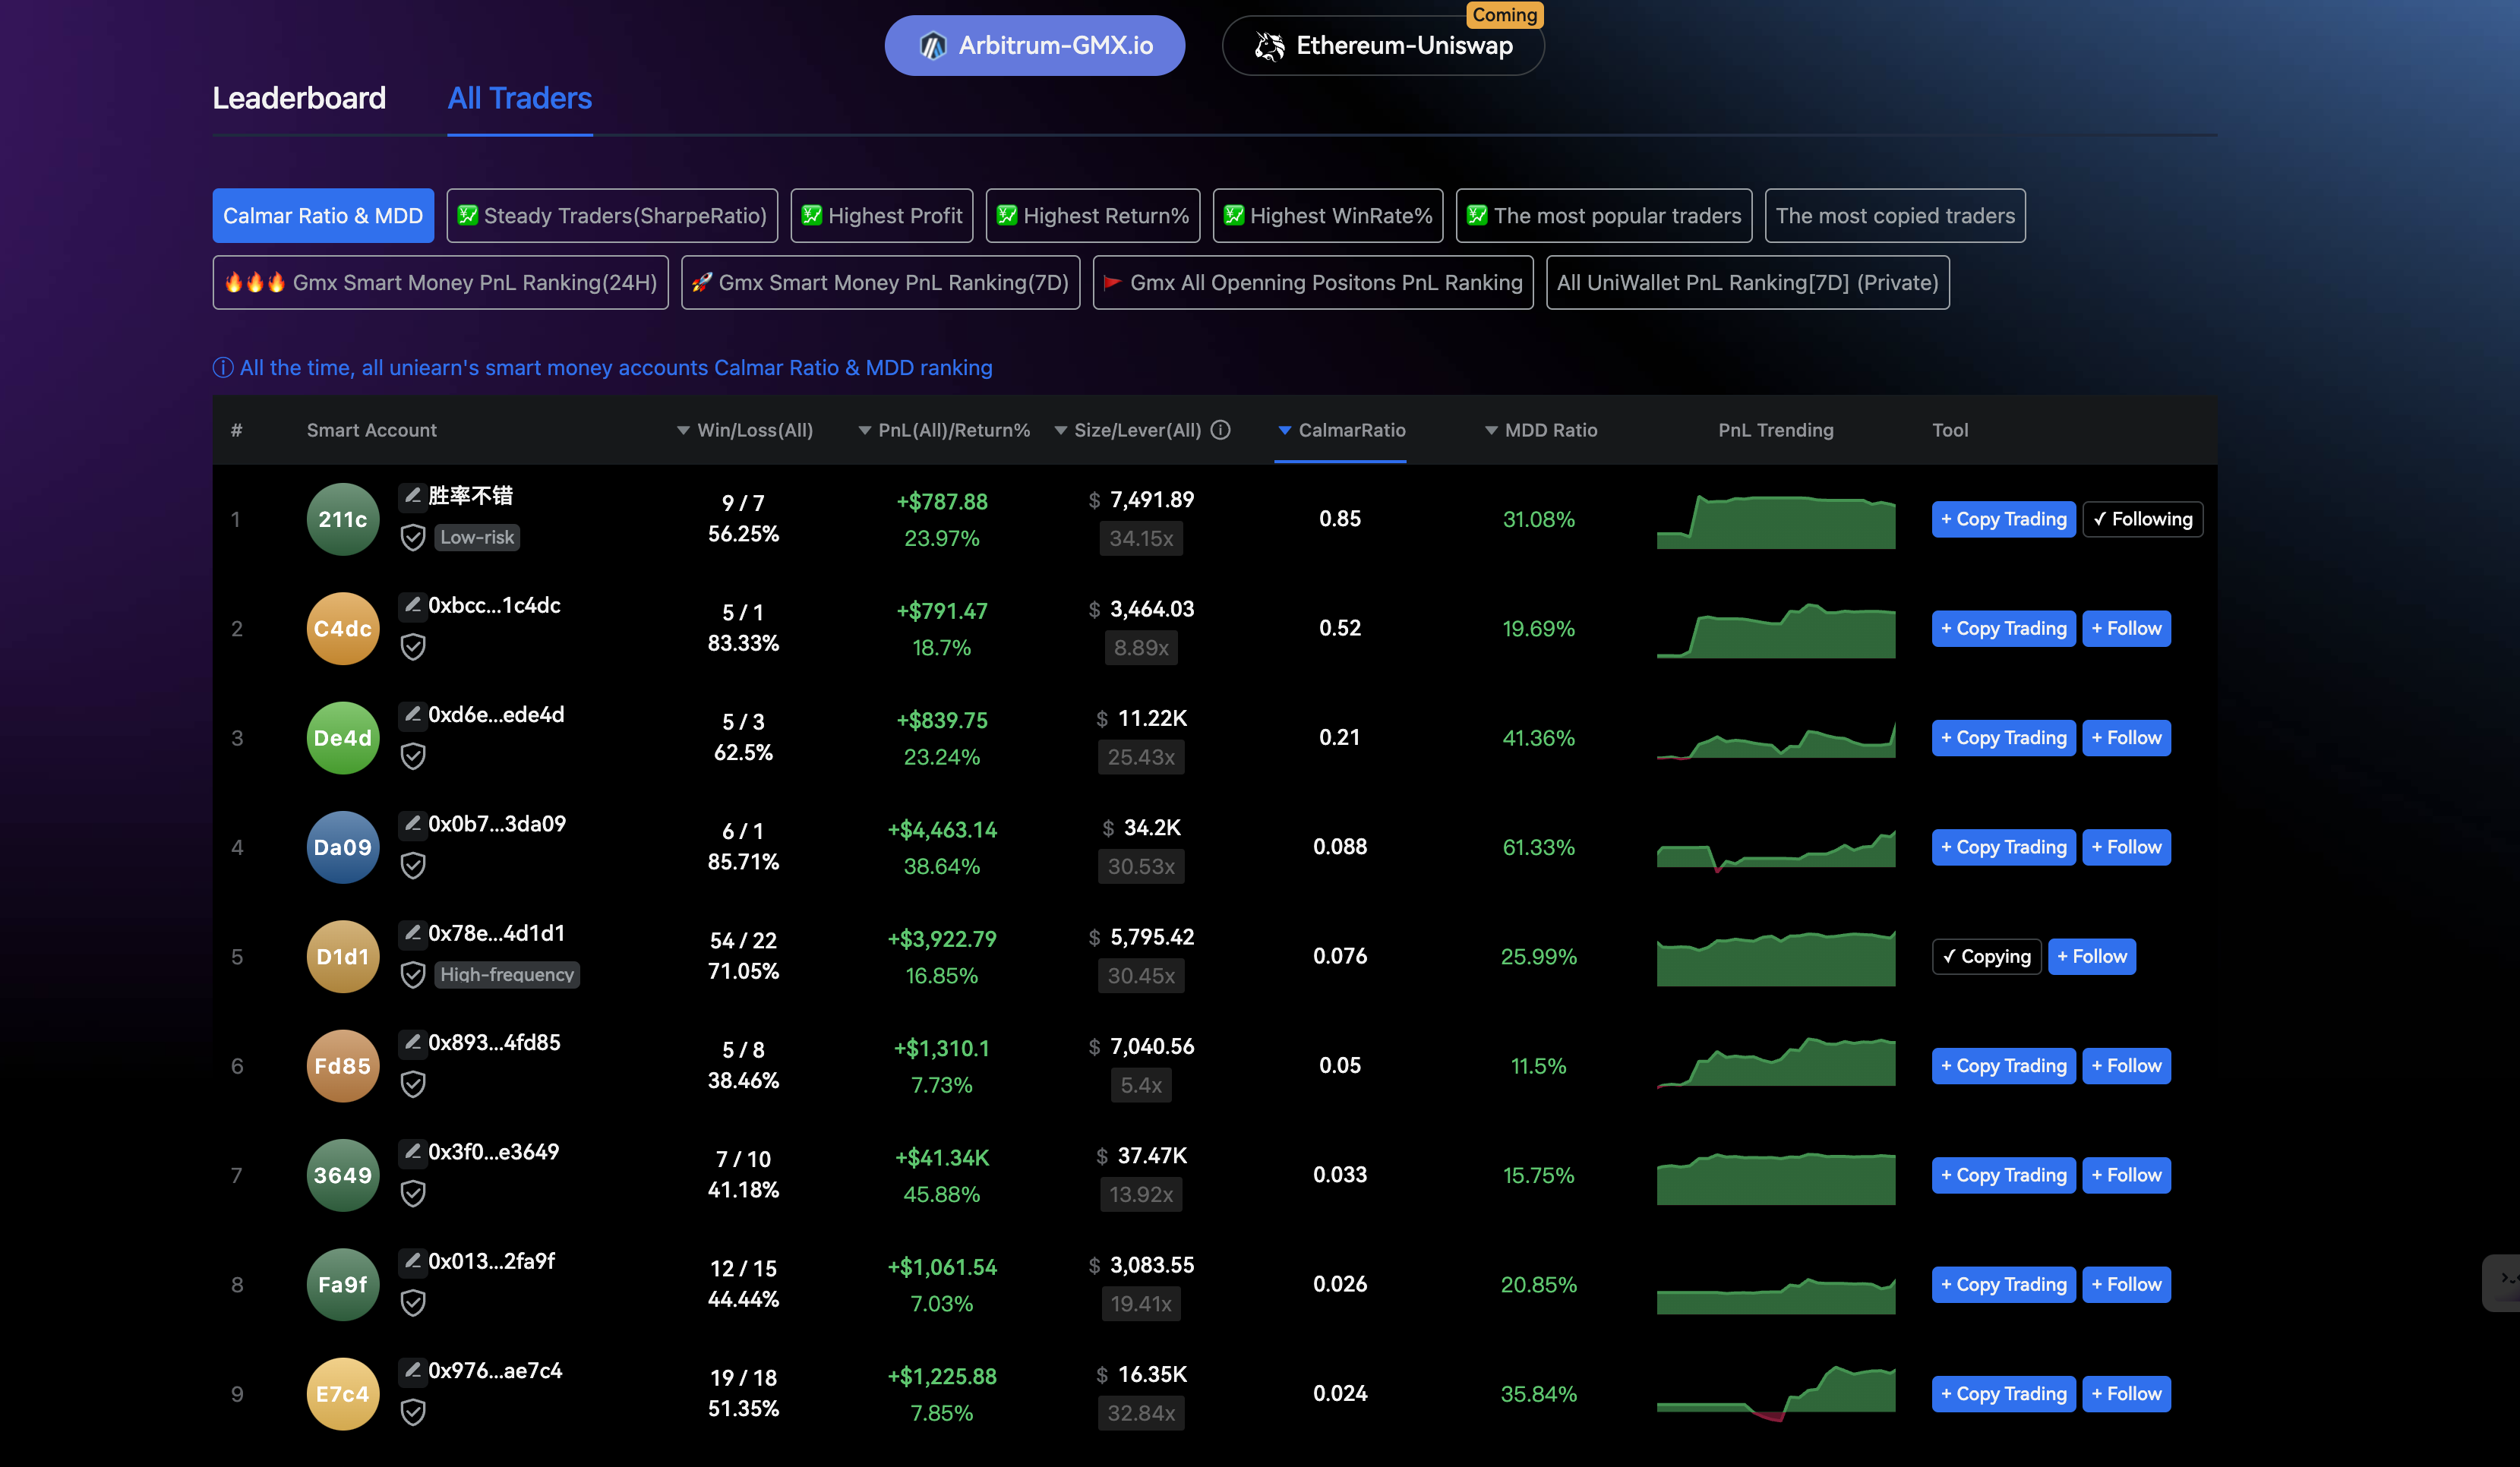Toggle off Following for account 211c

tap(2142, 519)
